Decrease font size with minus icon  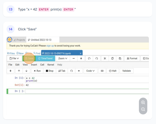coord(74,59)
